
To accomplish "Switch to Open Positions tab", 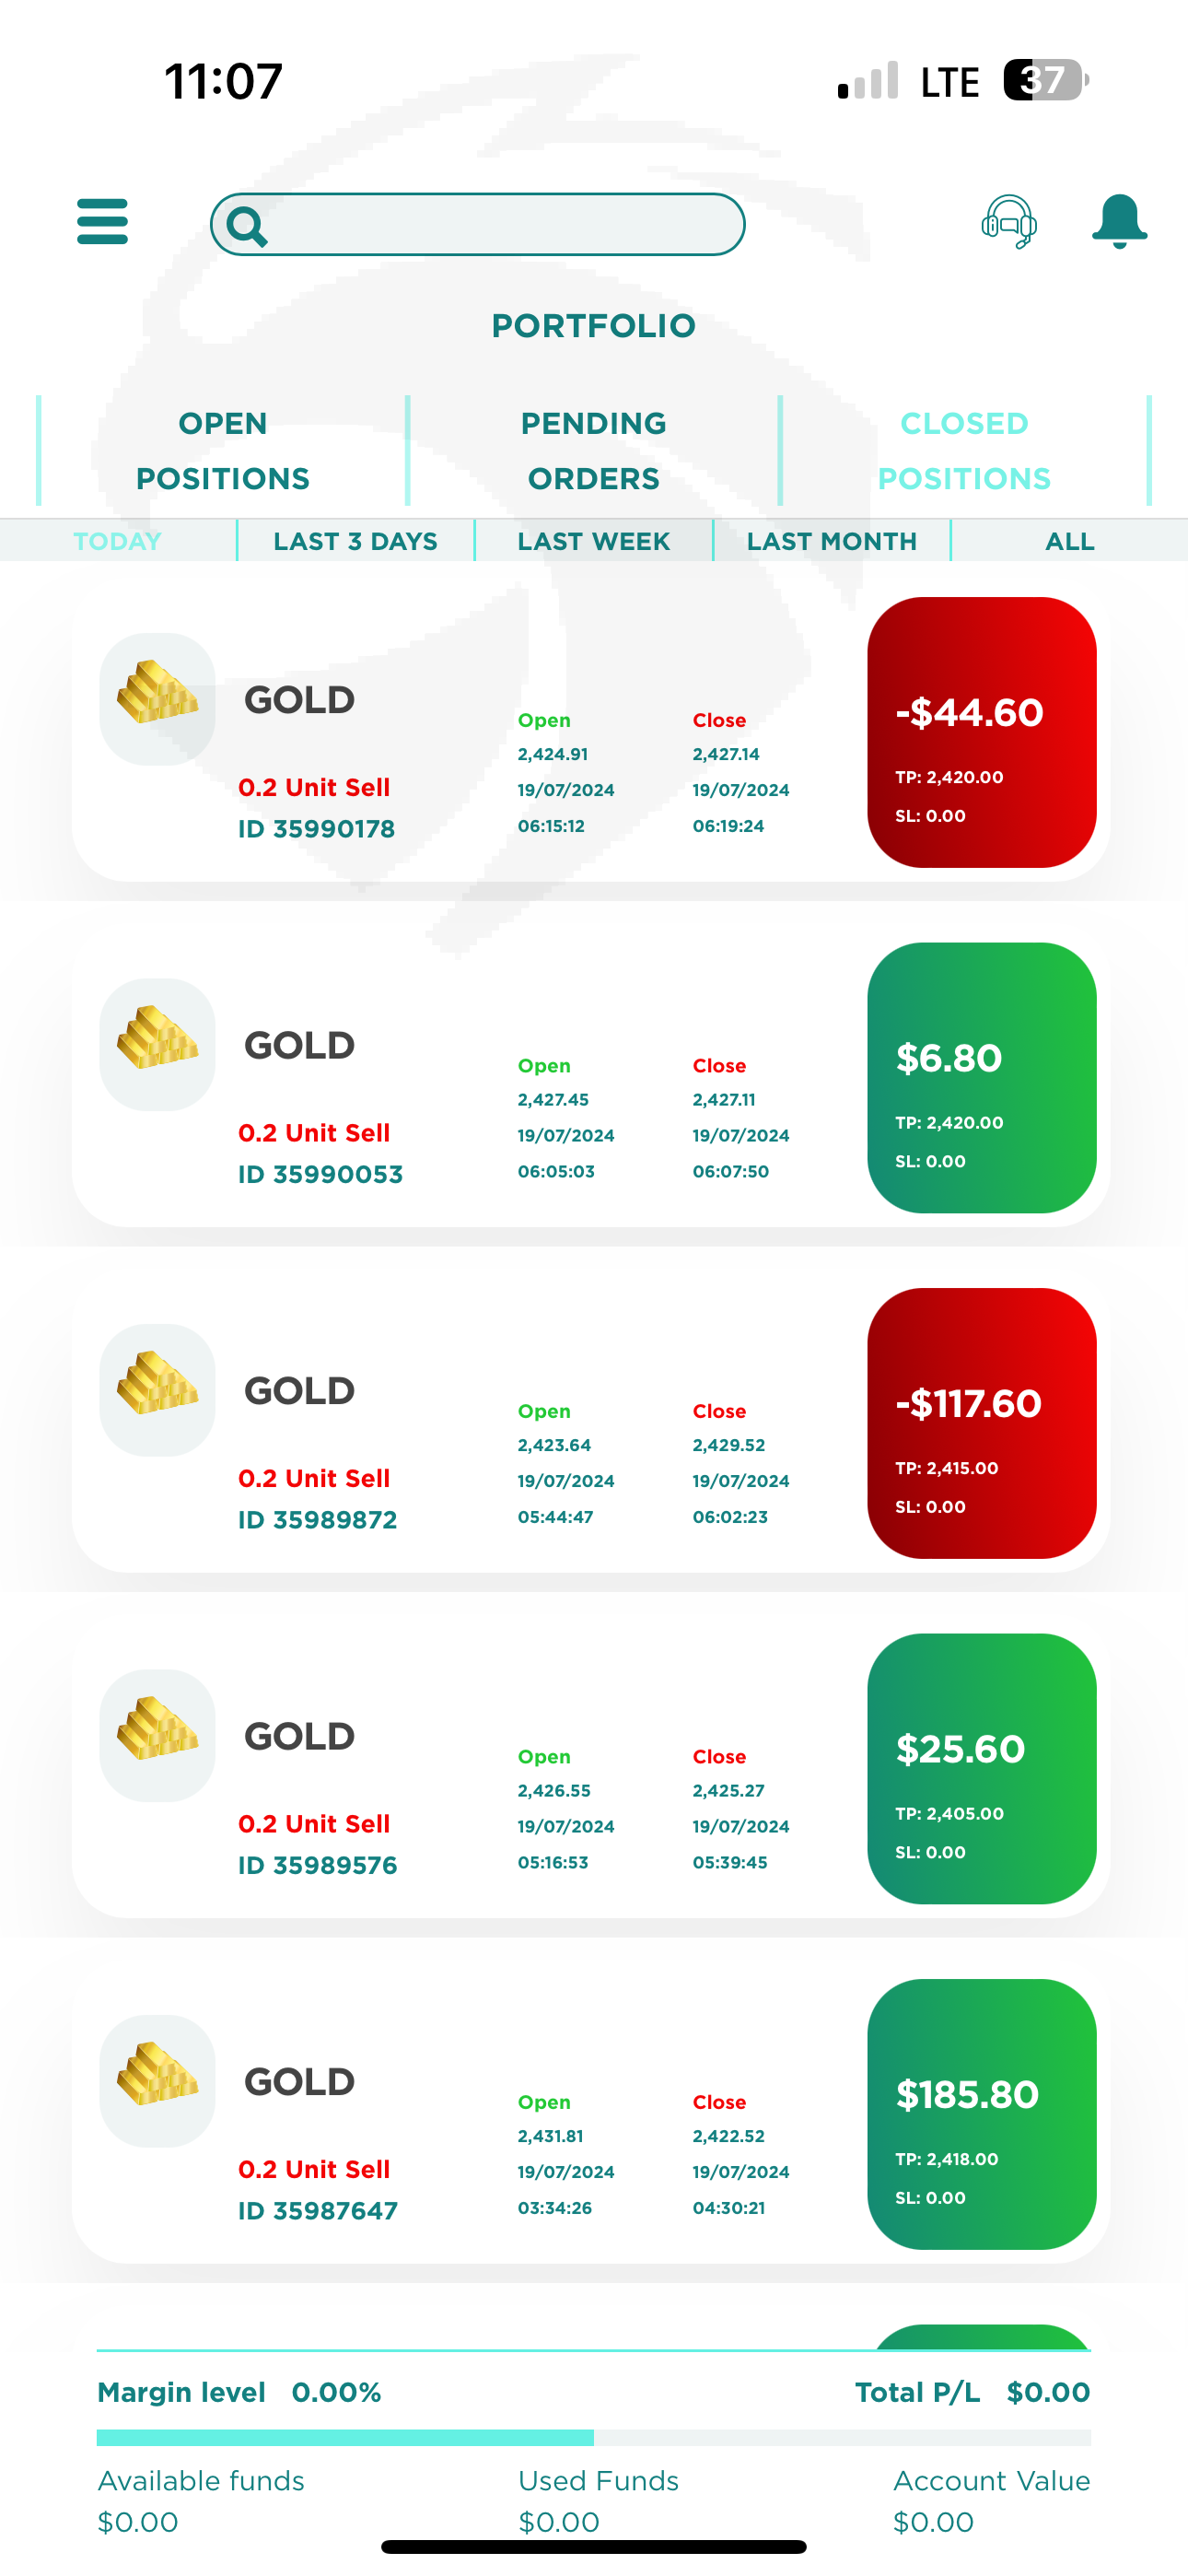I will (223, 451).
